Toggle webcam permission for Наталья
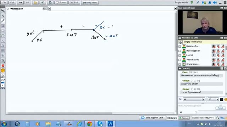227x127 pixels. (214, 46)
